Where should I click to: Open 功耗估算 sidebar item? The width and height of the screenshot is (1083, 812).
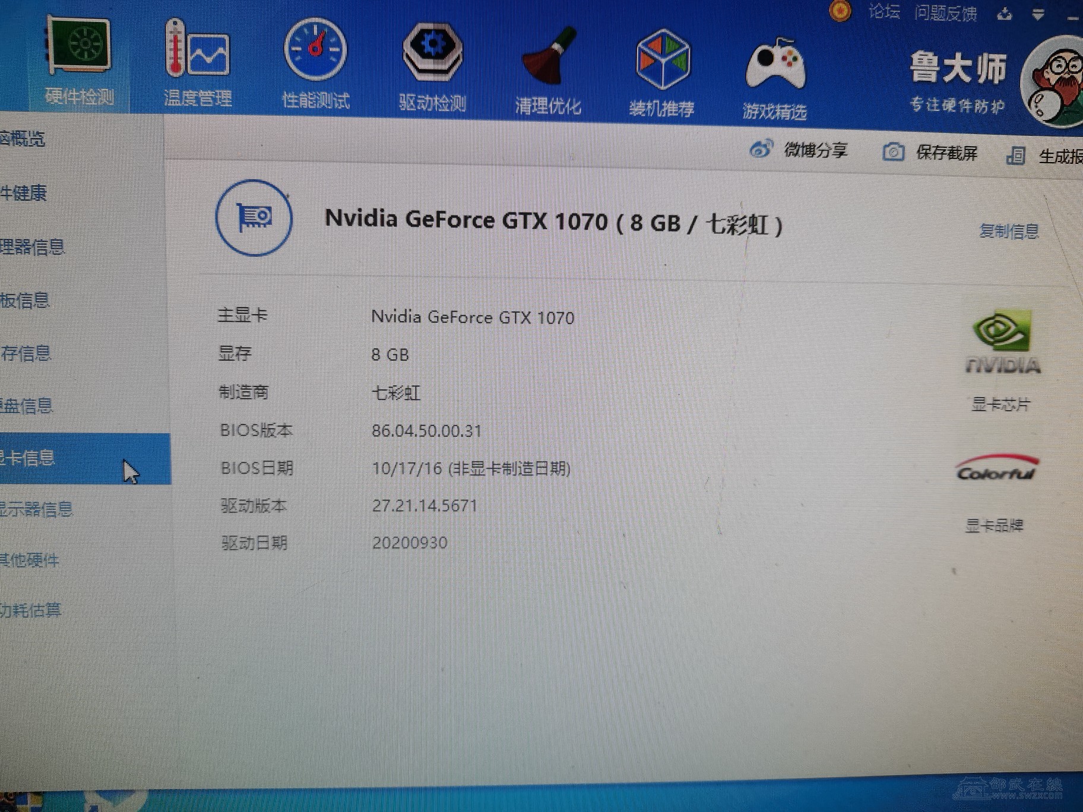(x=31, y=610)
